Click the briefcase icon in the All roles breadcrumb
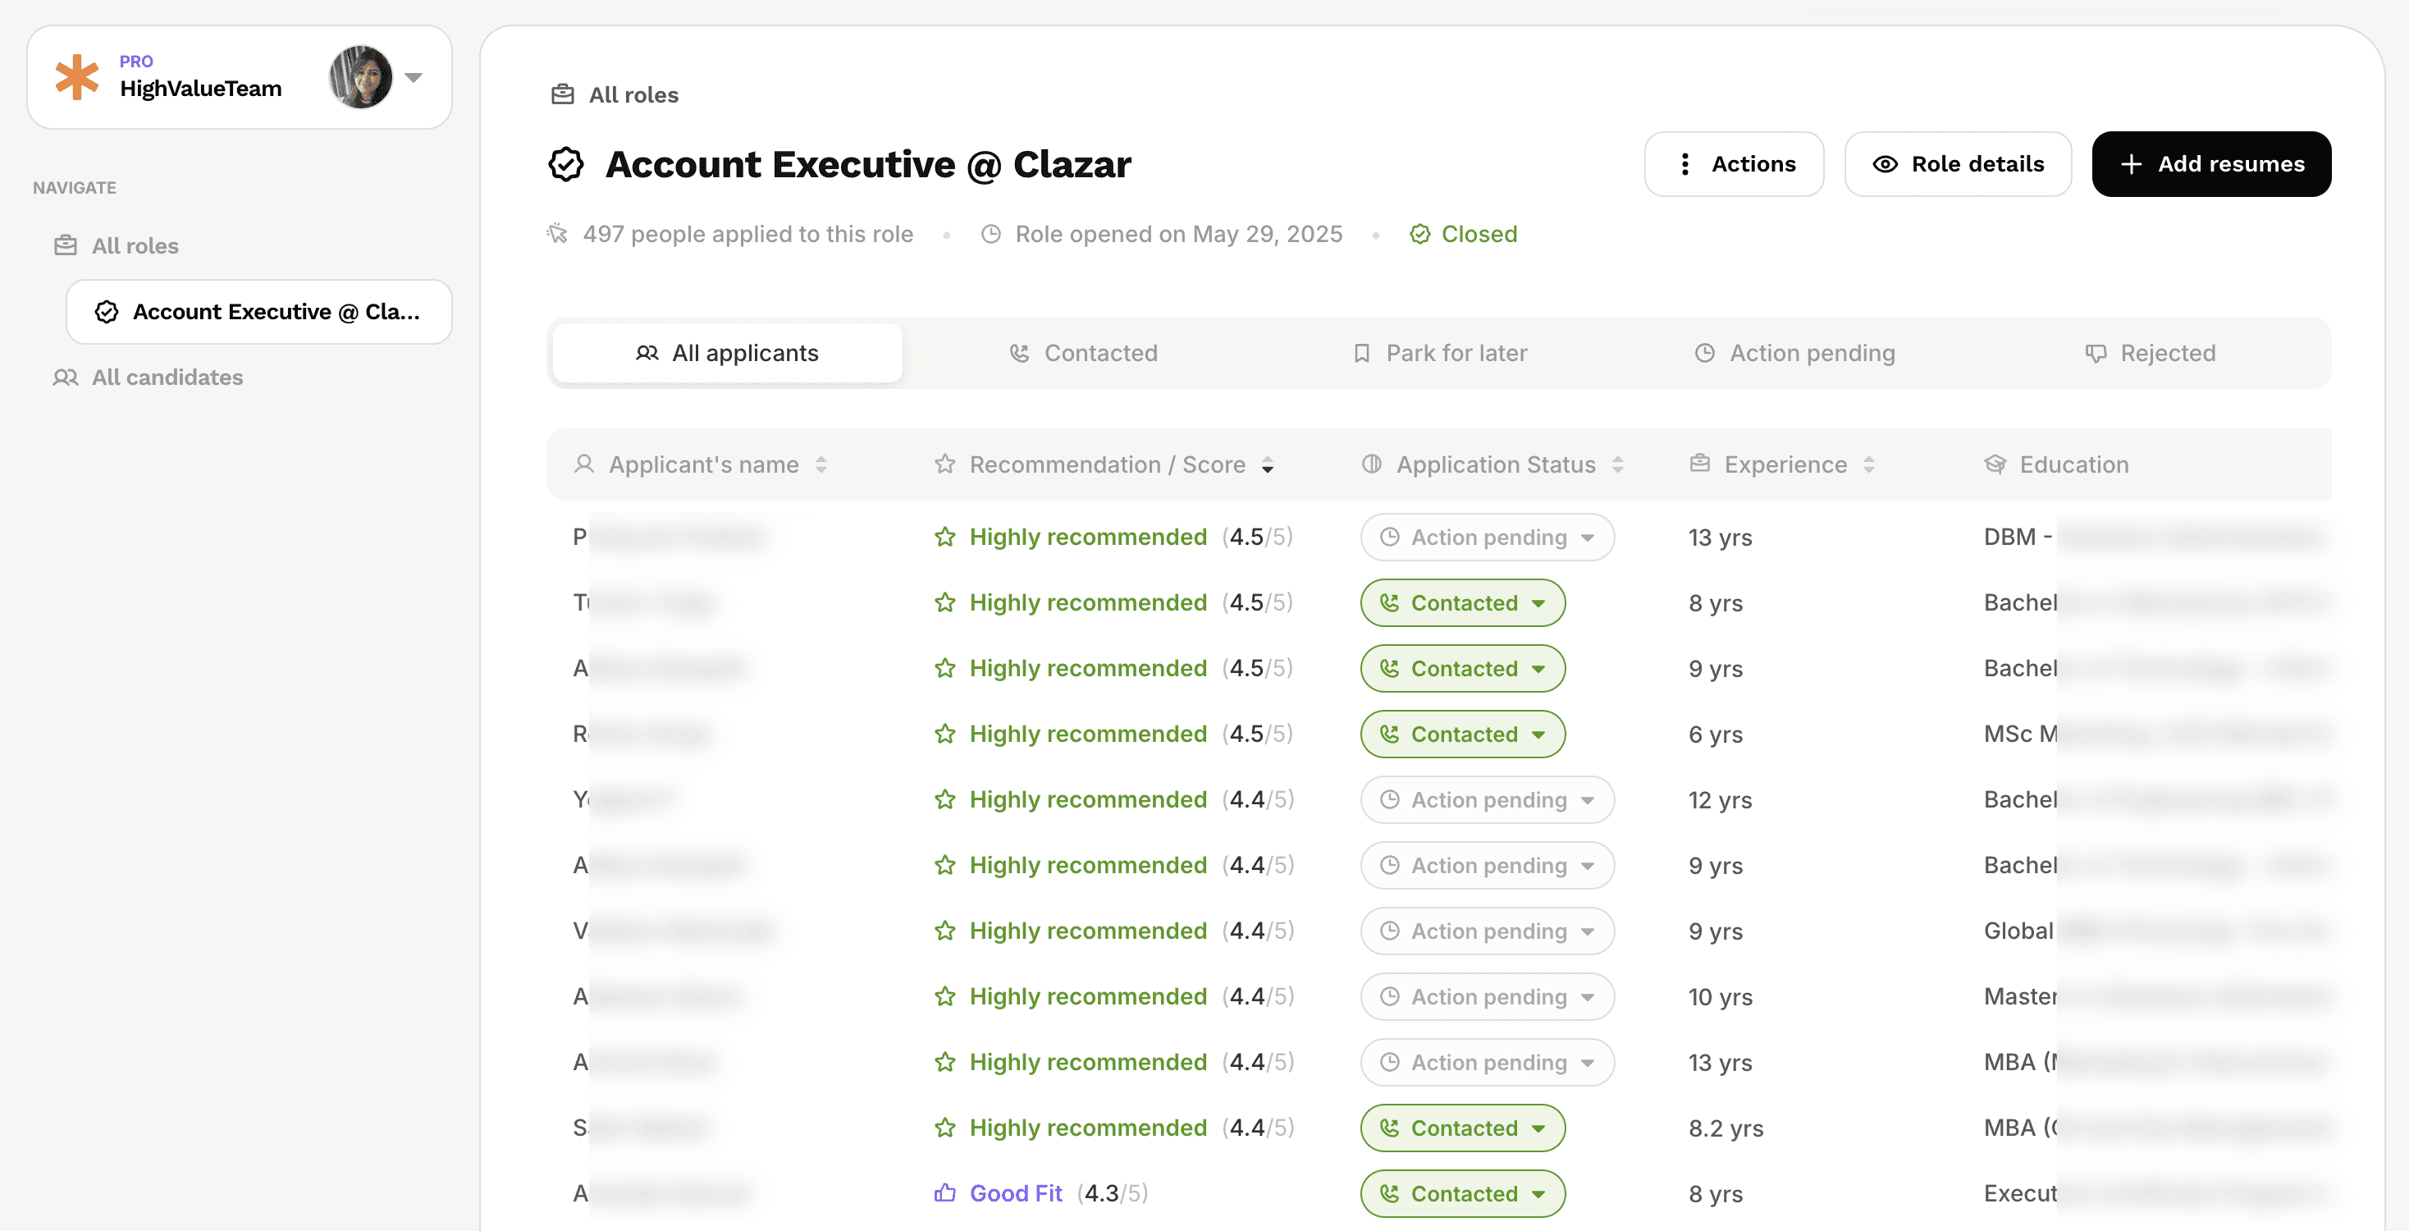2409x1231 pixels. pos(563,94)
